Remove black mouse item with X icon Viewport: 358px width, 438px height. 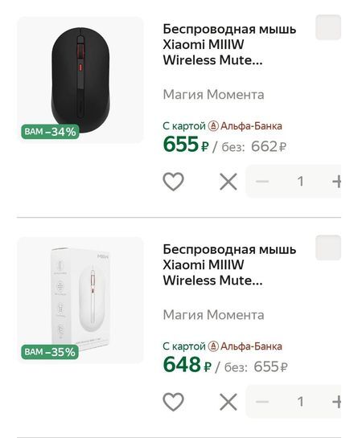click(x=228, y=182)
